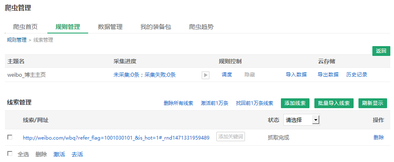Open the 数据管理 tab
Screen dimensions: 394x162
110,27
